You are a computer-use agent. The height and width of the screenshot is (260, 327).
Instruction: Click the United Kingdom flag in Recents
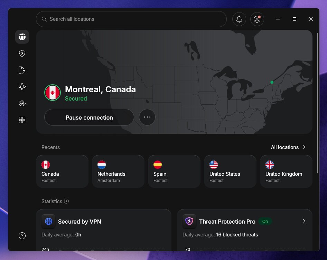270,165
